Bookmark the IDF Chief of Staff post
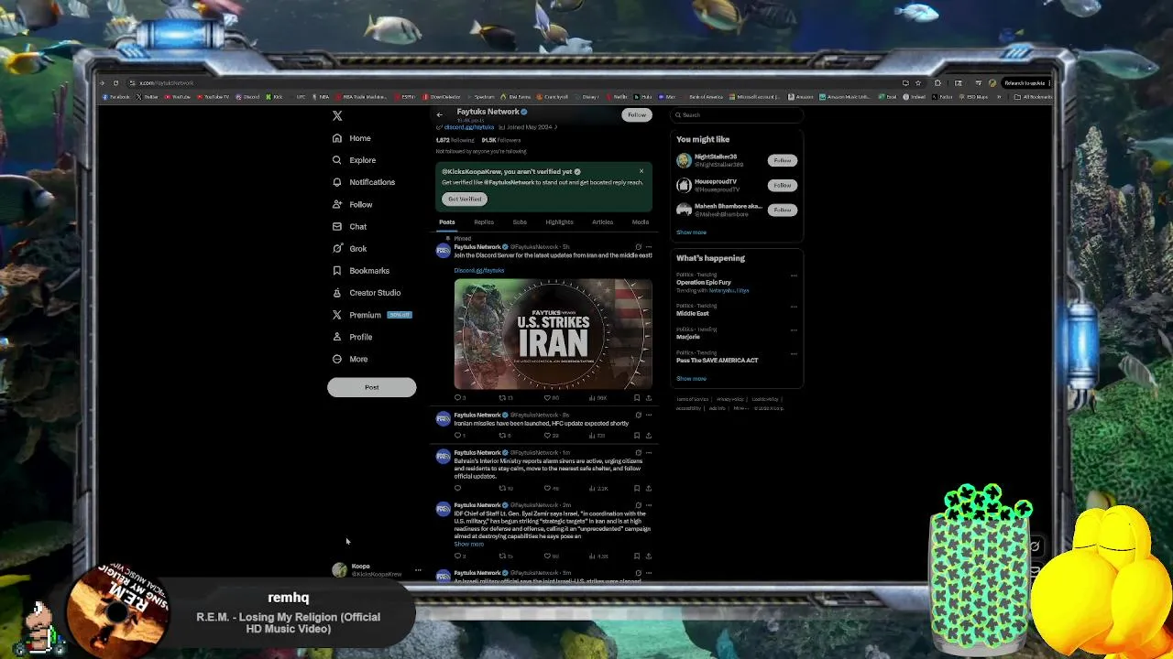 coord(637,556)
